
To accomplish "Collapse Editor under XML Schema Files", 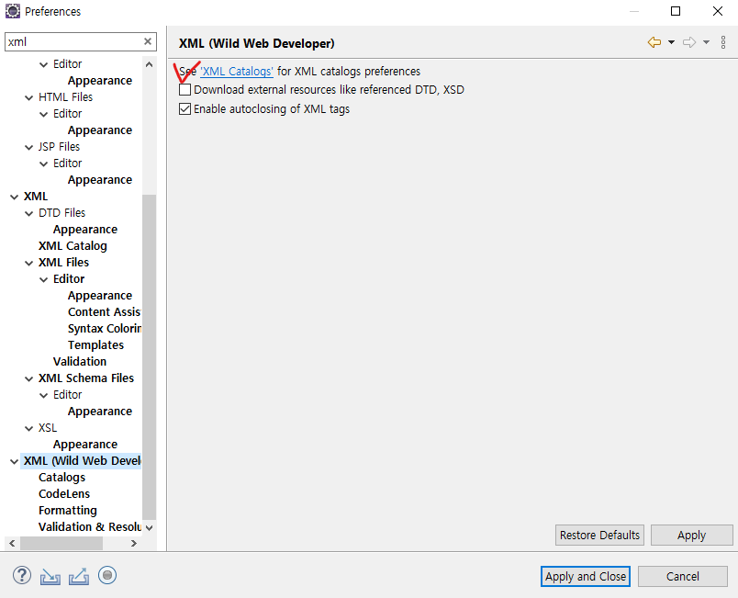I will click(44, 395).
